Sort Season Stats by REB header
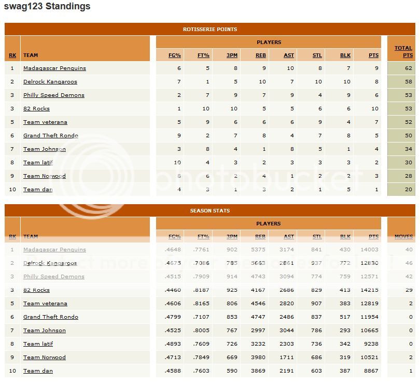Image resolution: width=420 pixels, height=384 pixels. pyautogui.click(x=261, y=236)
